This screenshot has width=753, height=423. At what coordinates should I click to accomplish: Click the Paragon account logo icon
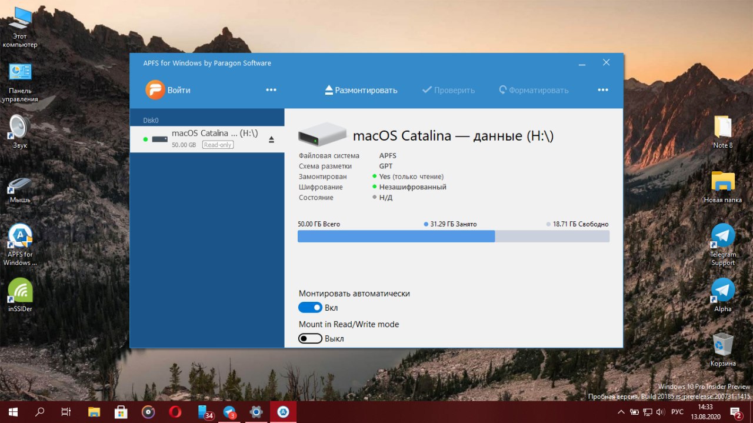tap(155, 90)
